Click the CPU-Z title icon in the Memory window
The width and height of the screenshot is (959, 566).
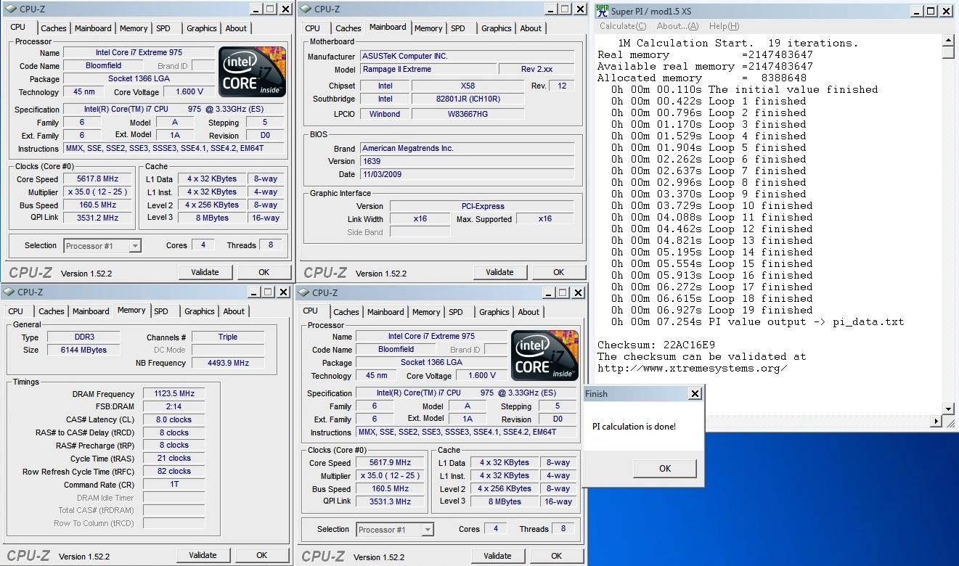(x=9, y=292)
